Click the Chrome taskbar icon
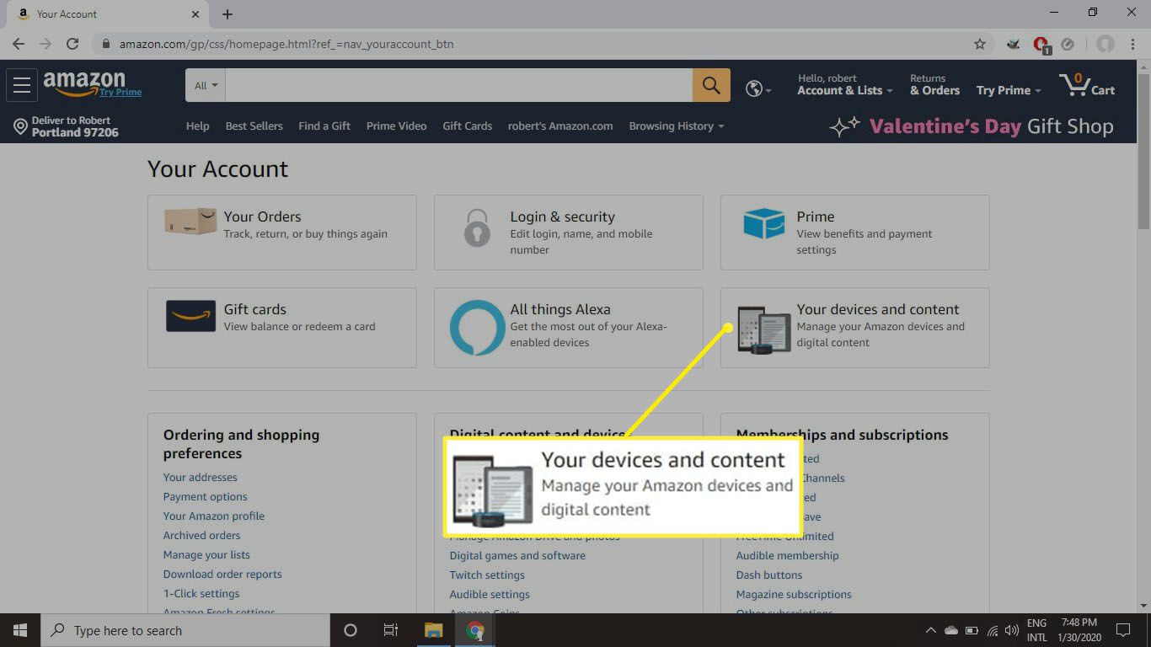 point(475,630)
